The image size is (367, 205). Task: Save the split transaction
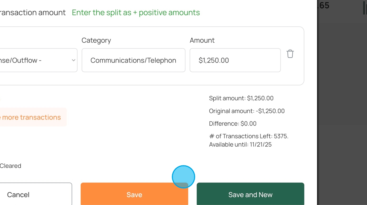134,195
